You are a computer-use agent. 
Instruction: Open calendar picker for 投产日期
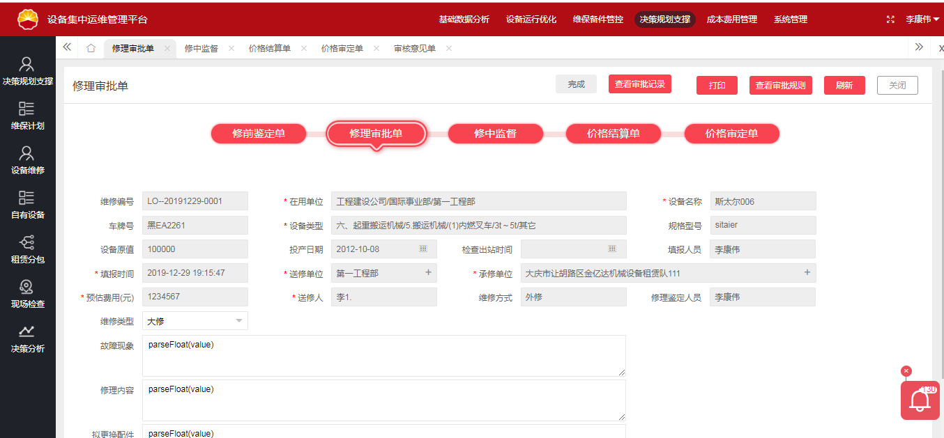point(422,249)
